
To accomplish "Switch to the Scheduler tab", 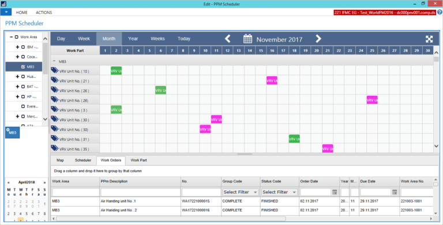I will coord(83,160).
